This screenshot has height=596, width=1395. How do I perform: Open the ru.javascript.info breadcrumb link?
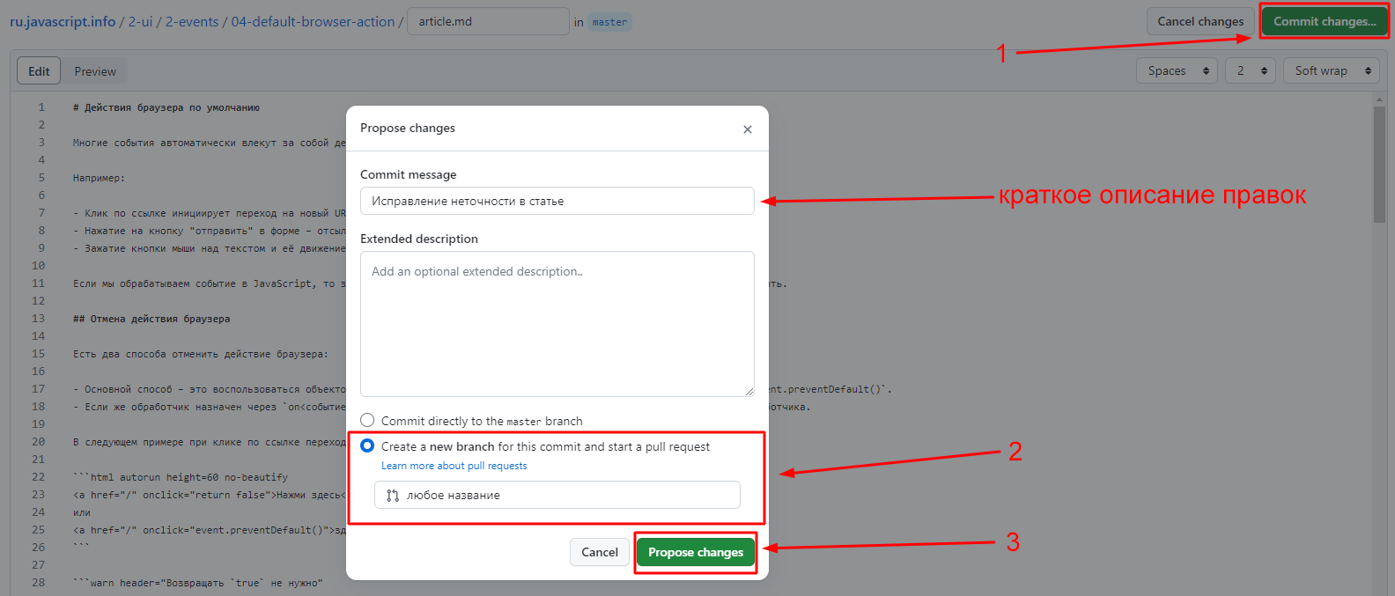[63, 21]
